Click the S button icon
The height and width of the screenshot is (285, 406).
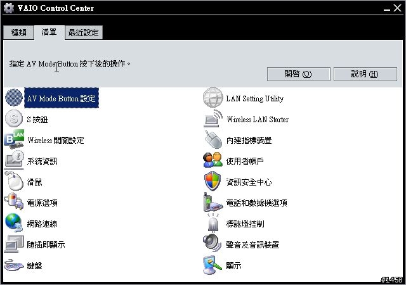point(14,118)
